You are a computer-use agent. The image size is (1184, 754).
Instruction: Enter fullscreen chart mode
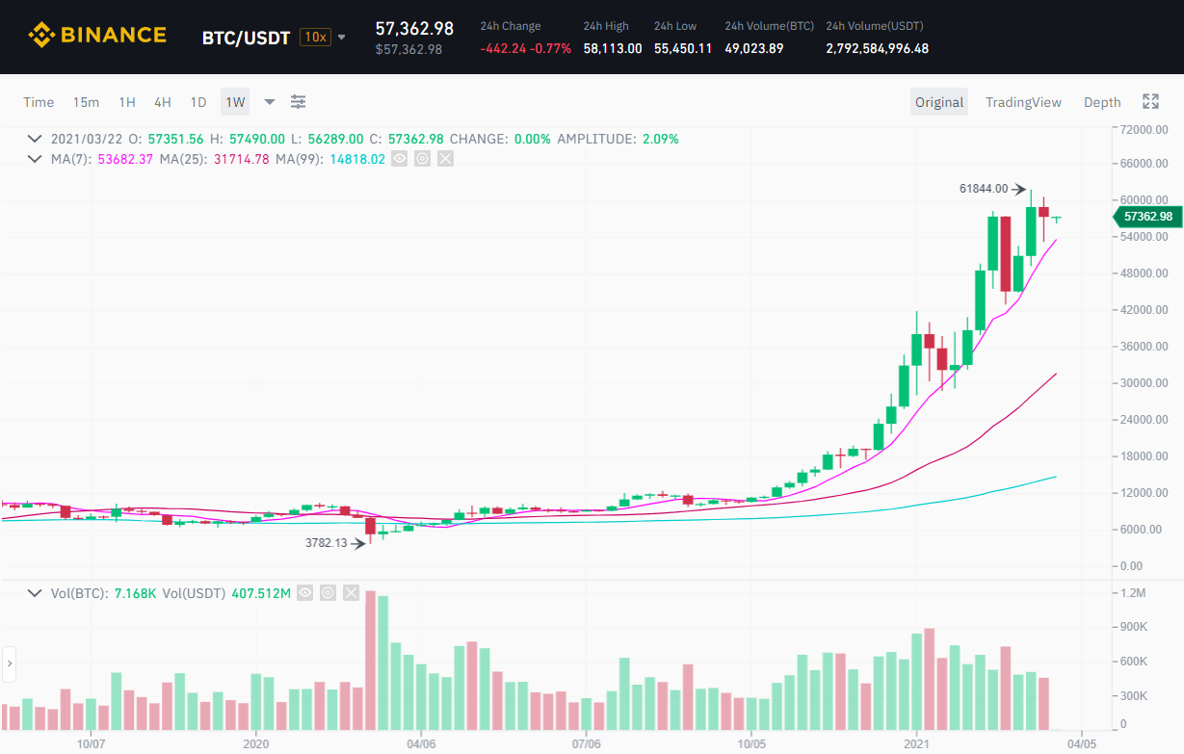[1150, 102]
